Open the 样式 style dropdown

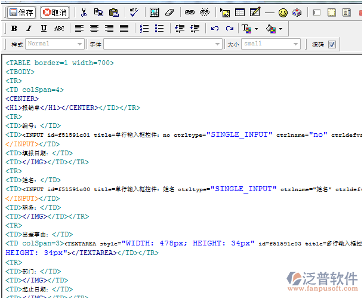(79, 44)
